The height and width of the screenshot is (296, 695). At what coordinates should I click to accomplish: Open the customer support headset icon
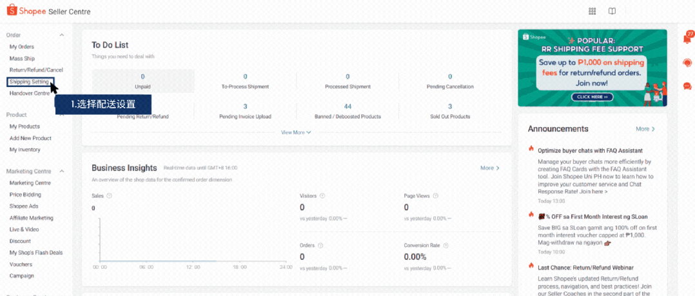[687, 63]
